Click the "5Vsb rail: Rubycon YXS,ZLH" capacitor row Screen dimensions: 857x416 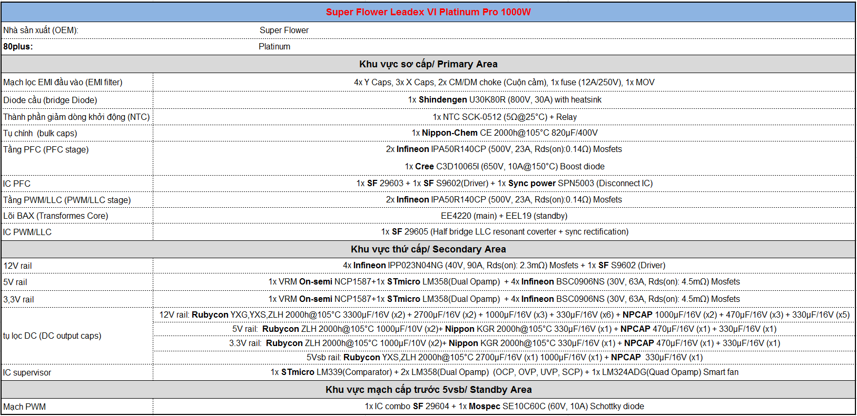[x=504, y=358]
